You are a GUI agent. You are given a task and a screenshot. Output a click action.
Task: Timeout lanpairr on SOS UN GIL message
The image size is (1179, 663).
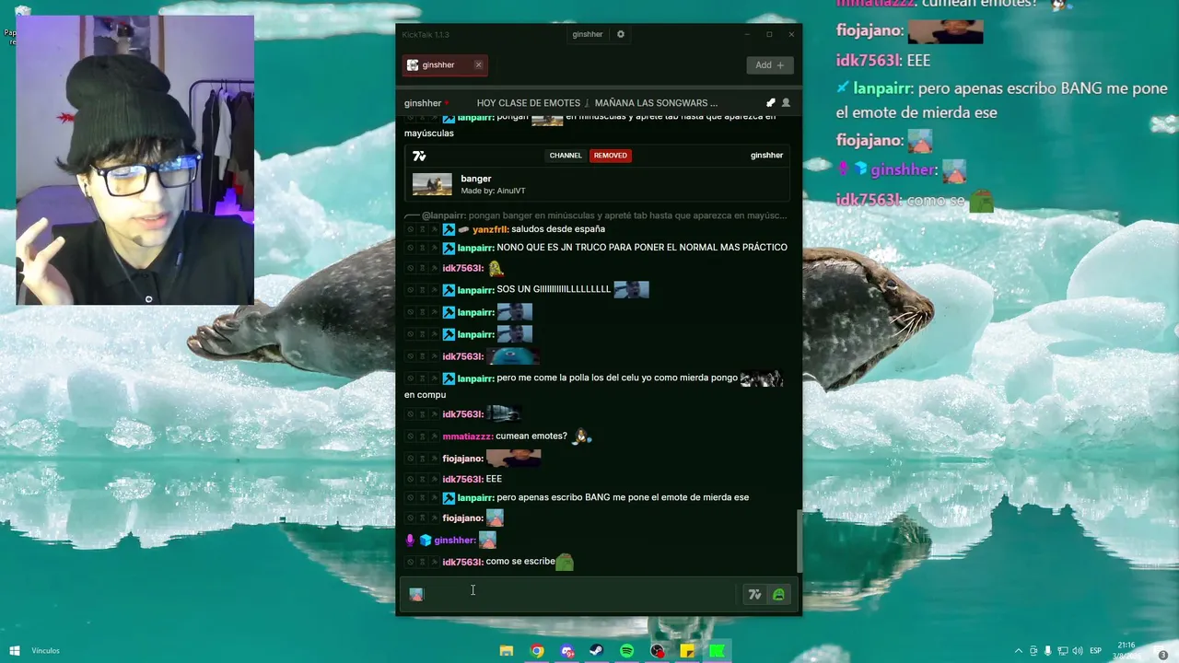click(x=422, y=290)
